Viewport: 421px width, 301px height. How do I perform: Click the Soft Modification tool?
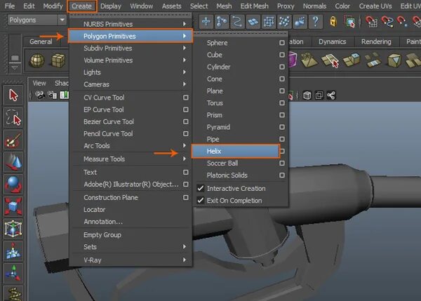point(13,251)
